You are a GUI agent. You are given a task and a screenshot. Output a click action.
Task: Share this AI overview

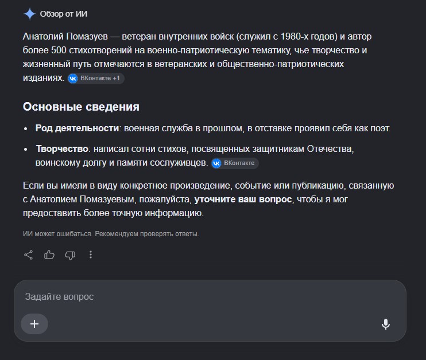point(29,255)
